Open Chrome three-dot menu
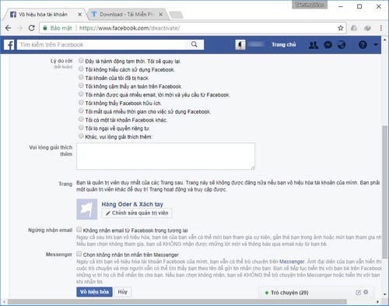 [380, 28]
